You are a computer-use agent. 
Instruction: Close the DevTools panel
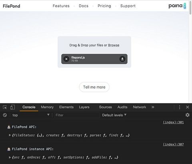click(187, 107)
